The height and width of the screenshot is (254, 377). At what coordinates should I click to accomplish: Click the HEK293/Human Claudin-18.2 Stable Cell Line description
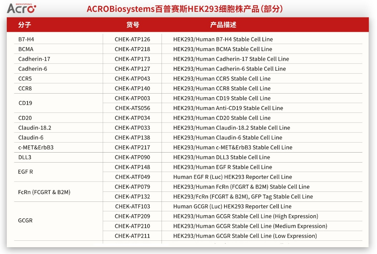pos(232,128)
